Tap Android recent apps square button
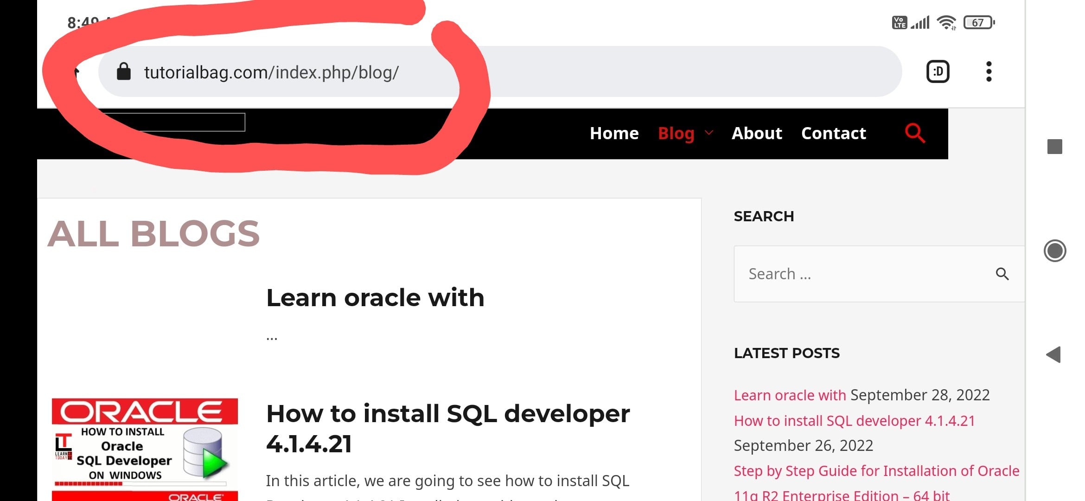The width and height of the screenshot is (1085, 501). click(1054, 147)
